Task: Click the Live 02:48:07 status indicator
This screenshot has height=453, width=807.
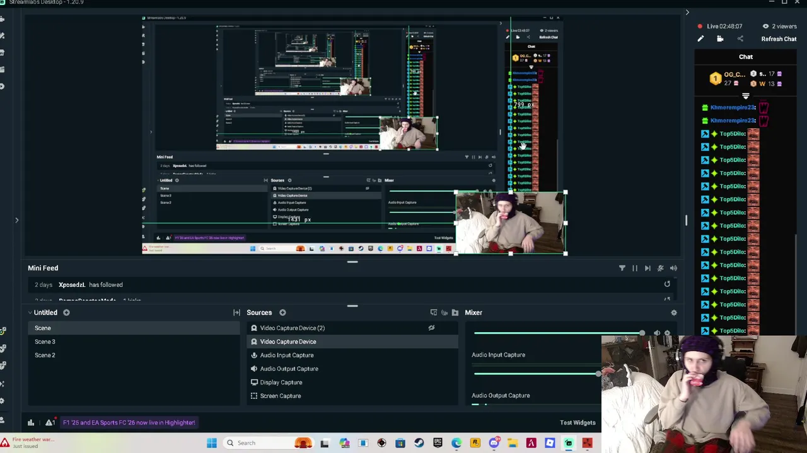Action: point(719,26)
